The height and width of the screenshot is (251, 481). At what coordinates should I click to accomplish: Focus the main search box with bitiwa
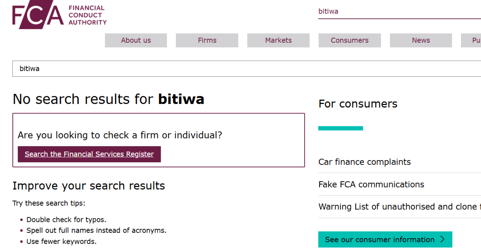(x=247, y=69)
